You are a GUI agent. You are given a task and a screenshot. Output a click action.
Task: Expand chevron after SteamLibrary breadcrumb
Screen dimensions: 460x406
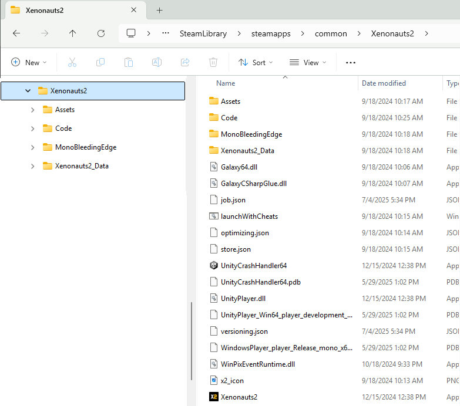click(239, 33)
